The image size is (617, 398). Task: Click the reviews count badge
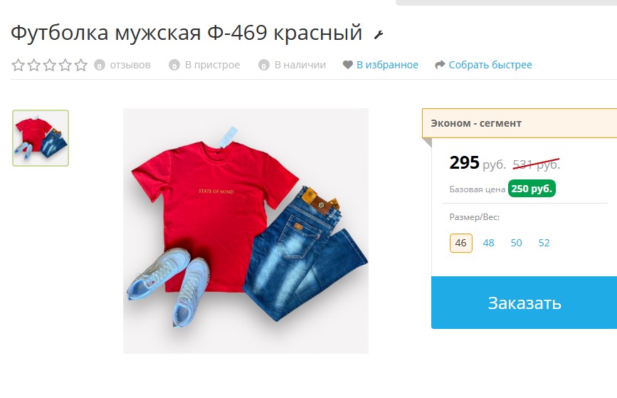[100, 65]
